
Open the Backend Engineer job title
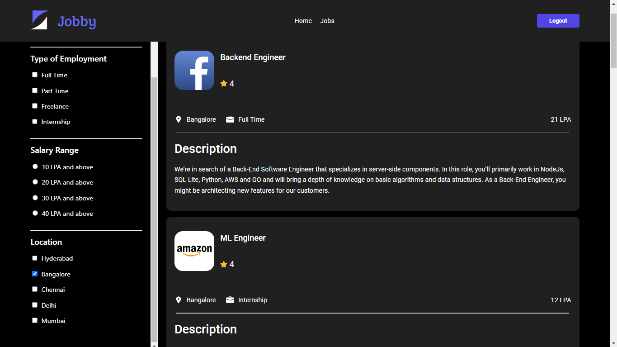pyautogui.click(x=252, y=57)
